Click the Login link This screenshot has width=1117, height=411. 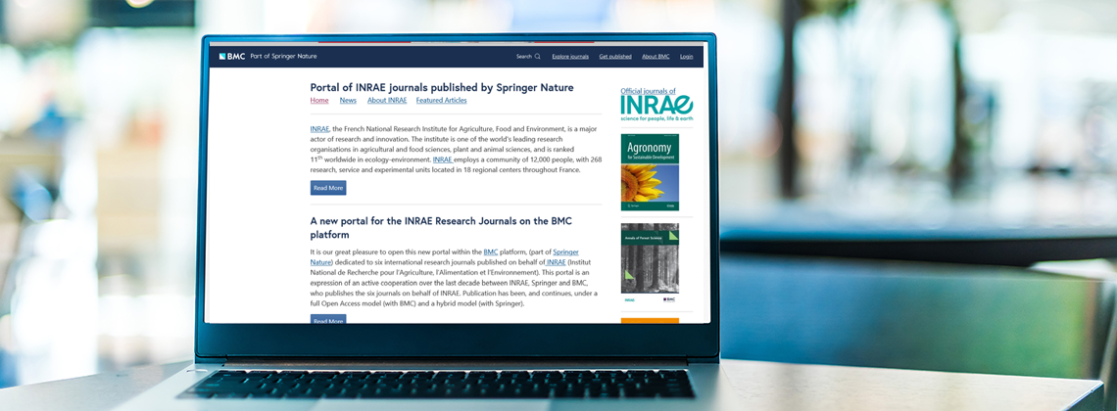click(686, 56)
